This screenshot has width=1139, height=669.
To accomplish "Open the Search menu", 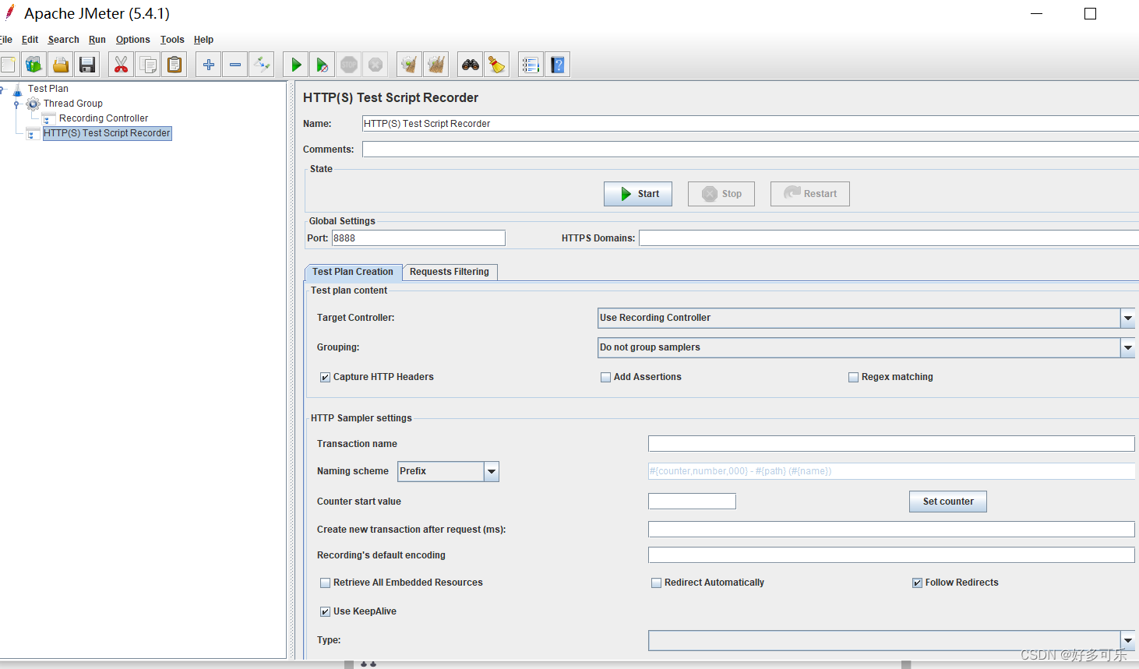I will [63, 40].
